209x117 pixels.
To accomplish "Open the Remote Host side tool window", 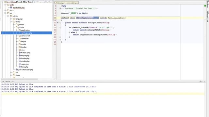I will point(208,17).
